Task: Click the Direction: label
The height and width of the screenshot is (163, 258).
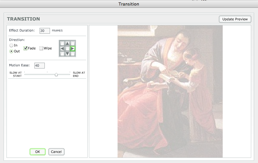Action: tap(17, 40)
